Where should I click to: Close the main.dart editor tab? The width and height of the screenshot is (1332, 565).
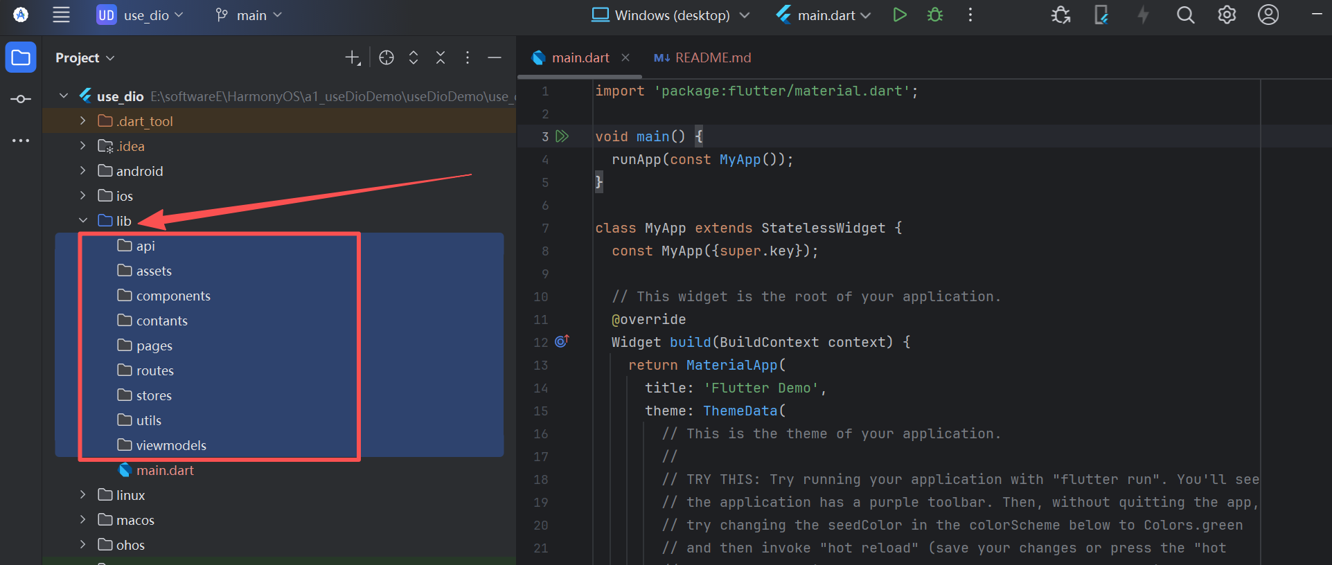point(625,57)
